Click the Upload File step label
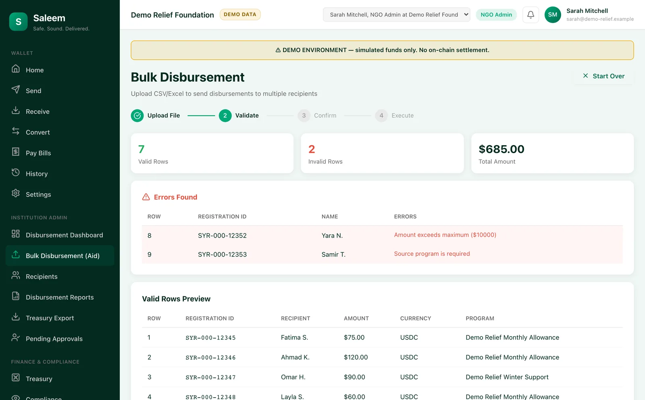Screen dimensions: 645x400 (x=164, y=115)
